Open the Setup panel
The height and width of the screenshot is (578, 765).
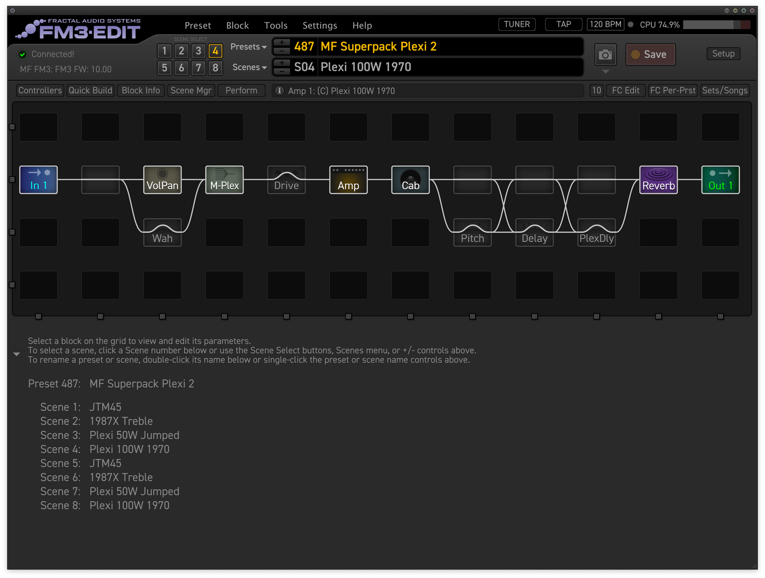click(x=723, y=54)
